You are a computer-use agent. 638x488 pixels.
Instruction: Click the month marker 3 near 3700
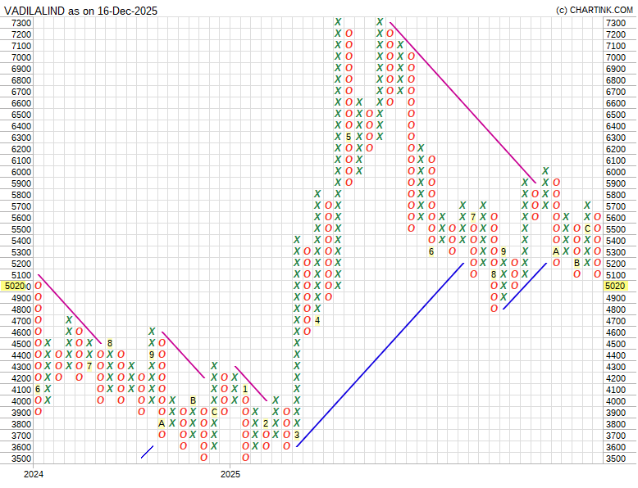pos(297,435)
